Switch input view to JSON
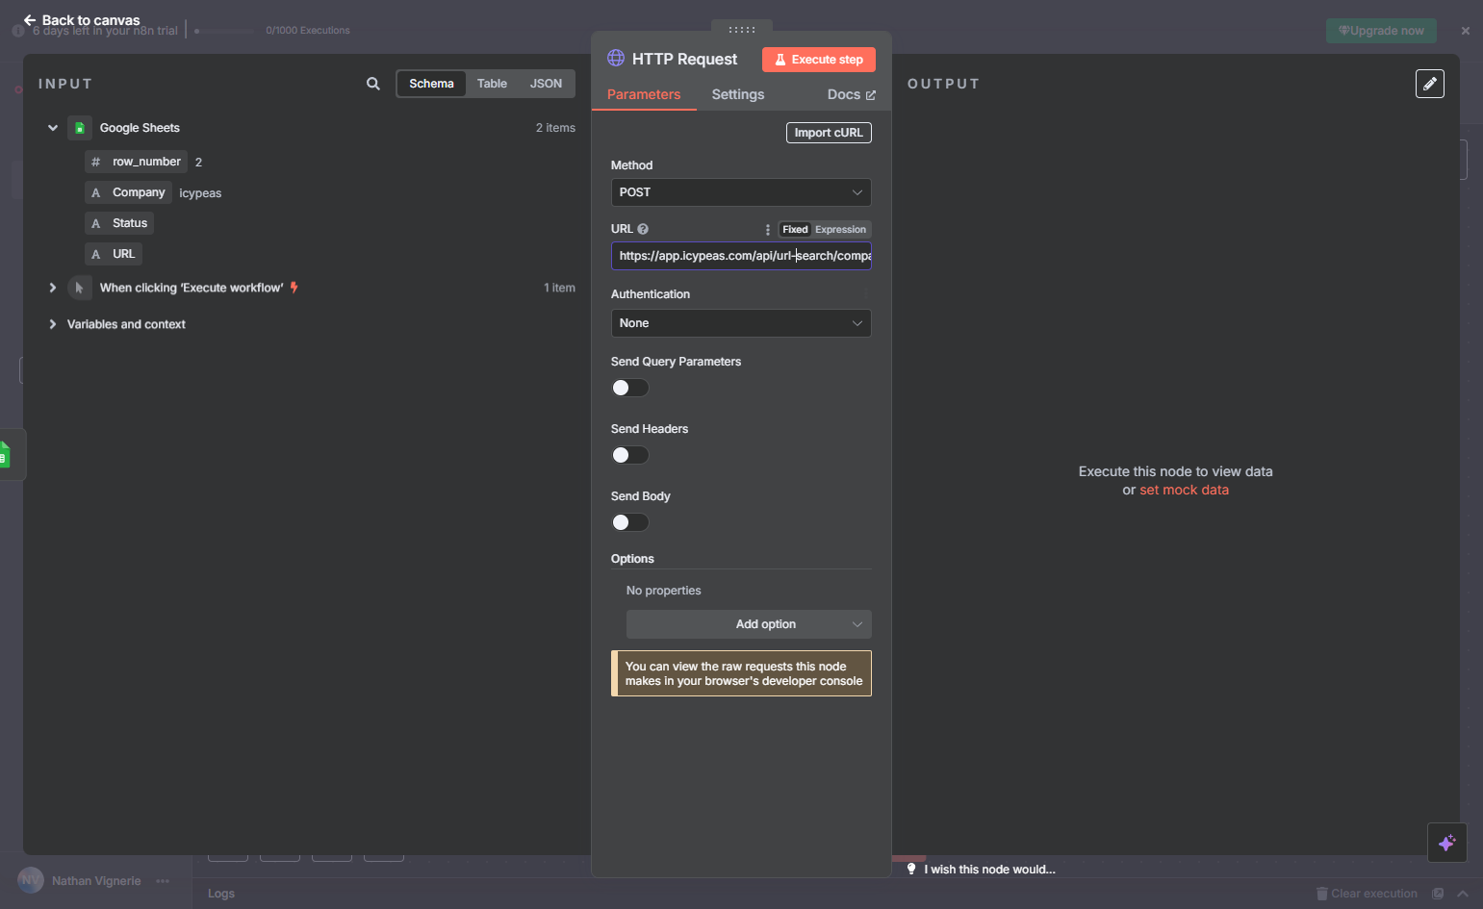The width and height of the screenshot is (1483, 909). pyautogui.click(x=546, y=84)
